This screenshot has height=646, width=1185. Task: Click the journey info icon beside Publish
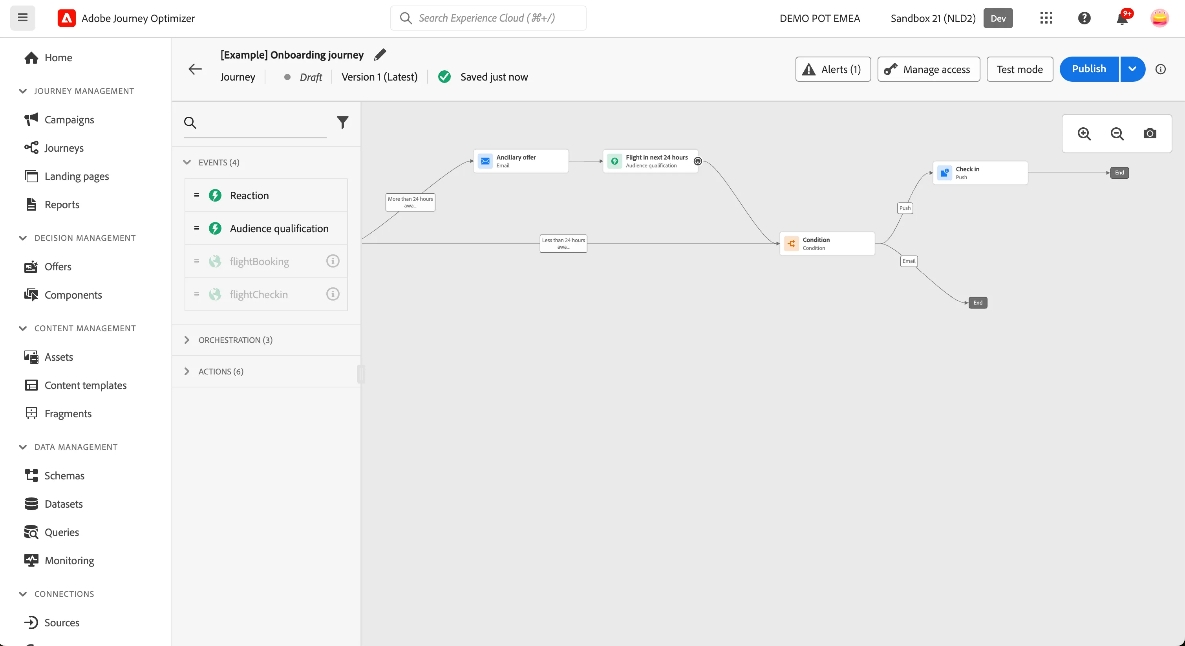point(1160,69)
